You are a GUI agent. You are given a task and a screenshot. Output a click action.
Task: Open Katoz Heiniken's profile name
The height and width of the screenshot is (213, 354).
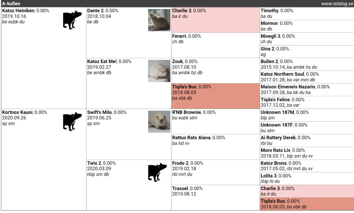[18, 11]
